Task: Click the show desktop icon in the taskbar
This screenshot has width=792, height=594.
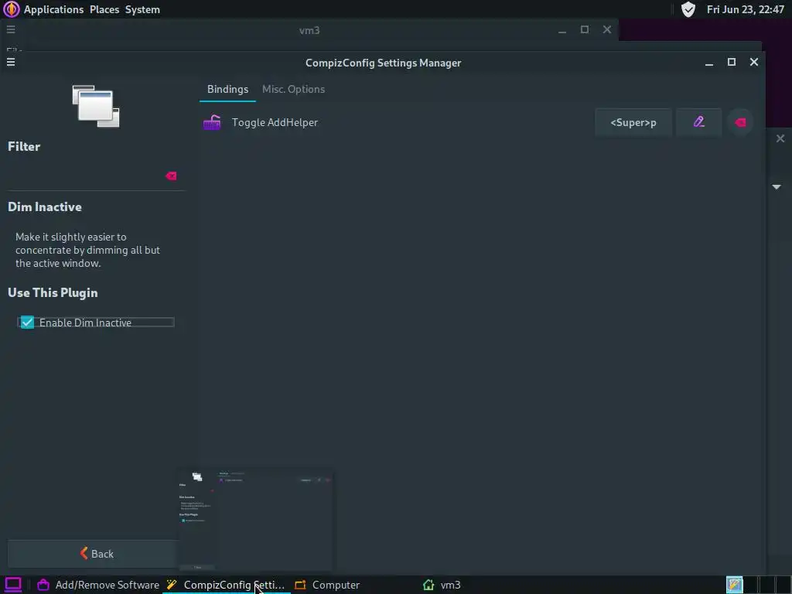Action: pos(12,585)
